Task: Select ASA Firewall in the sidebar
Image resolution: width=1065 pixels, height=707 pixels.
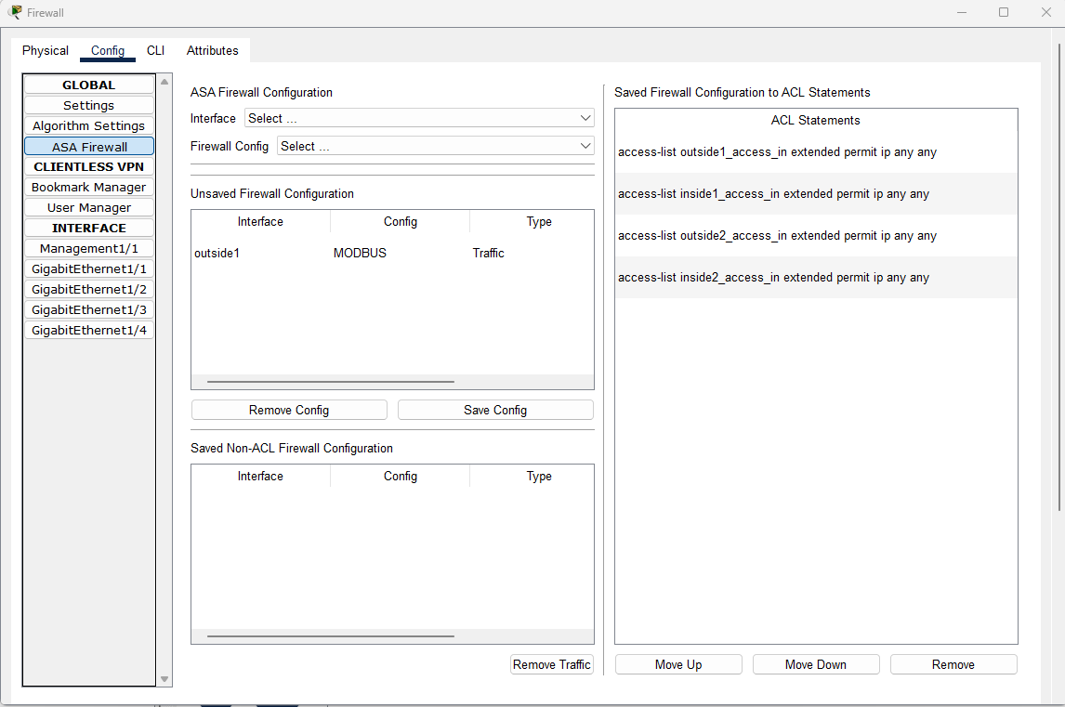Action: click(x=88, y=146)
